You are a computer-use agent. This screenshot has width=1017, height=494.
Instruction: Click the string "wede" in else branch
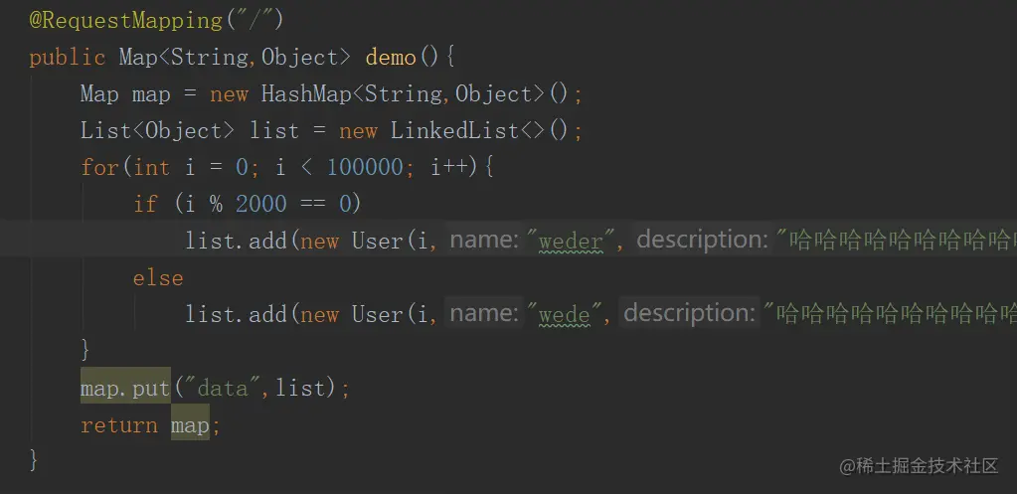click(x=565, y=314)
